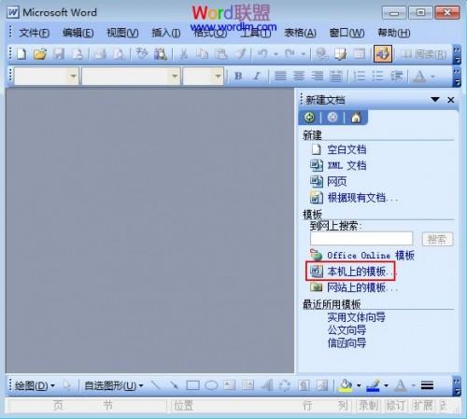Open the 插入(I) menu
The height and width of the screenshot is (419, 467).
click(166, 33)
